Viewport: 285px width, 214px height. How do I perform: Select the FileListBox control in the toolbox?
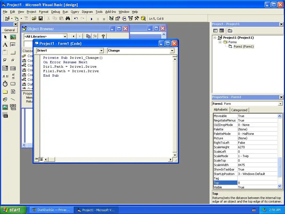click(13, 91)
